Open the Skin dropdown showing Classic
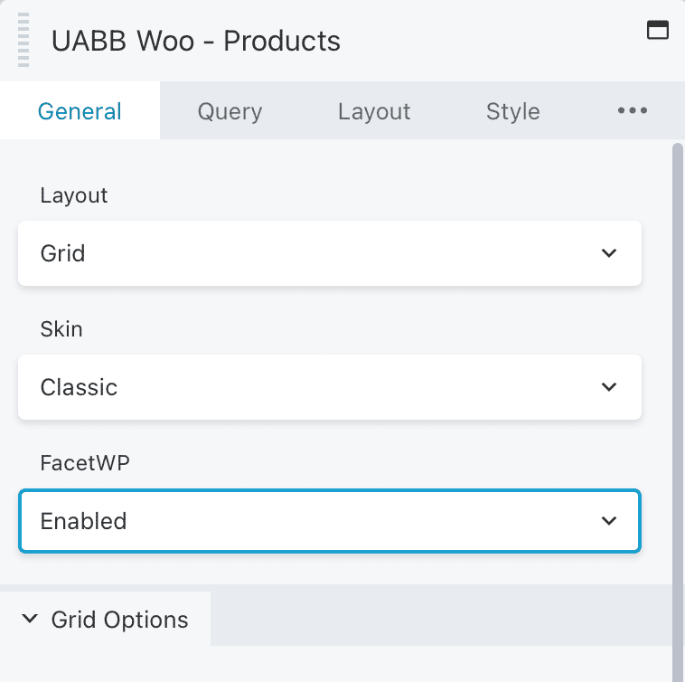This screenshot has height=682, width=685. tap(330, 387)
